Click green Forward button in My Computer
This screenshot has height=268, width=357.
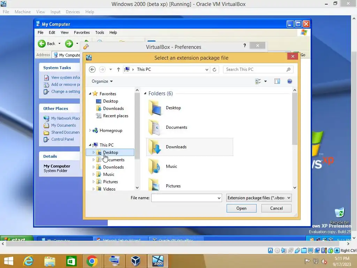(69, 44)
